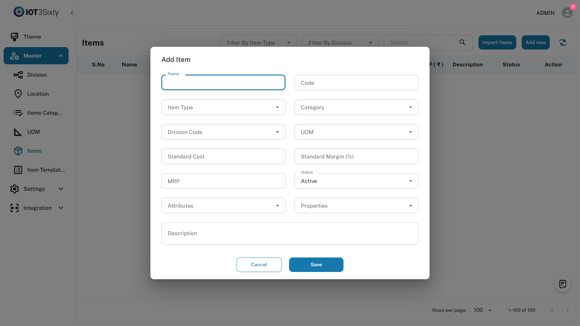Open the Category dropdown
580x326 pixels.
coord(356,107)
